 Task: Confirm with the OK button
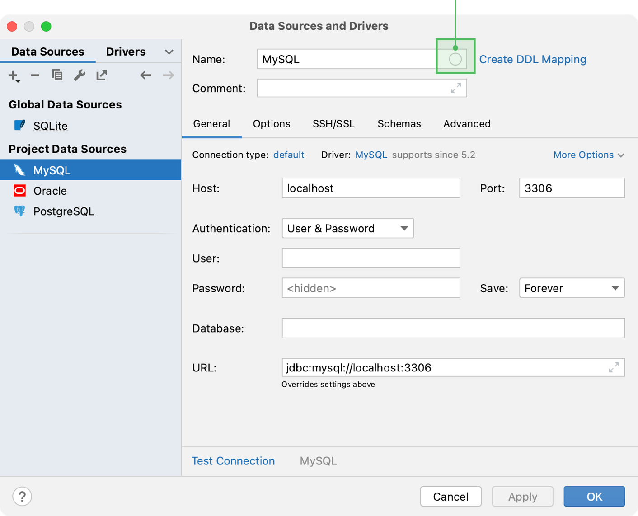click(594, 497)
